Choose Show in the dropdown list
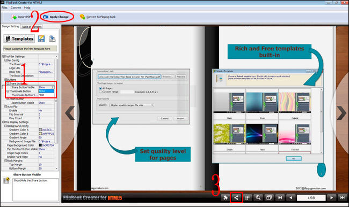This screenshot has width=349, height=207. coord(46,91)
